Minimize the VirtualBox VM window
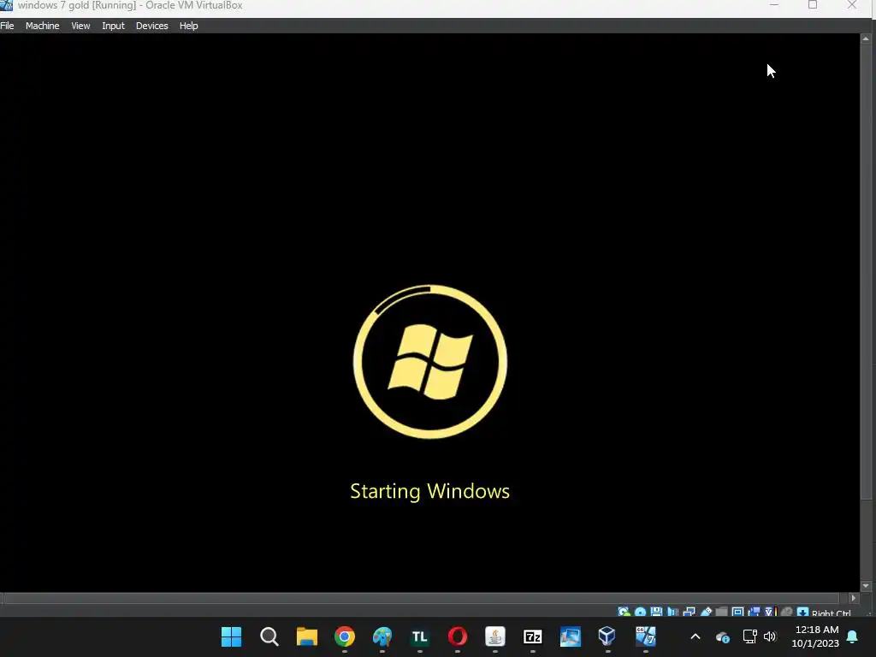The image size is (876, 657). tap(773, 5)
